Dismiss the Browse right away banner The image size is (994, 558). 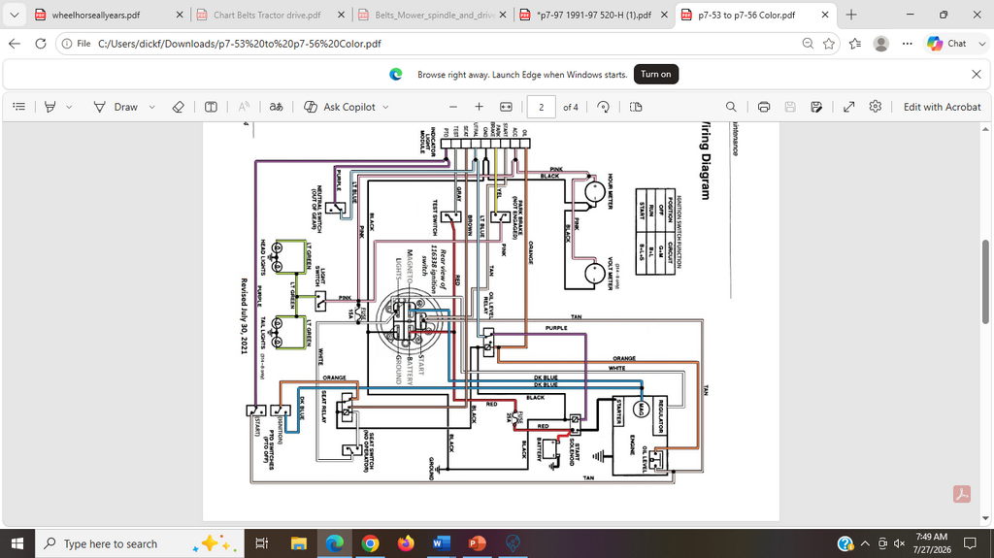(977, 74)
